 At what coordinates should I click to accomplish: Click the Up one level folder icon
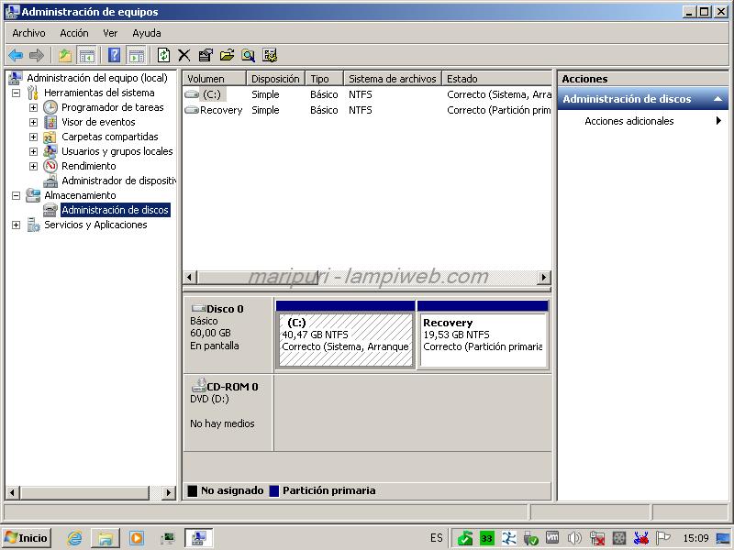point(65,55)
